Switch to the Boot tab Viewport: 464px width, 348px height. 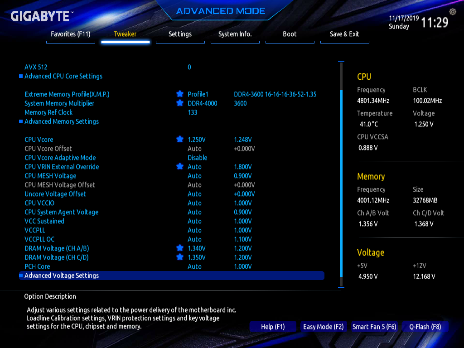pos(290,34)
